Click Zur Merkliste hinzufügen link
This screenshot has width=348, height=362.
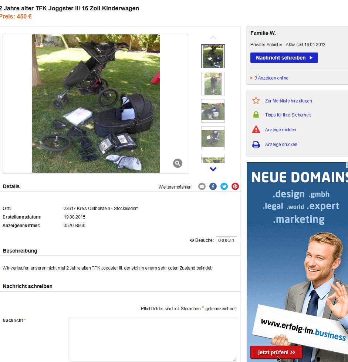pos(288,101)
